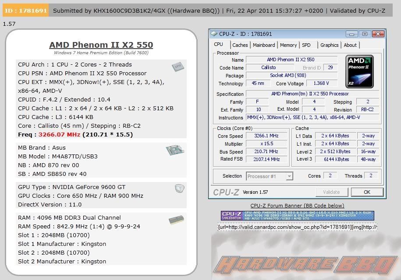Click the Level 2 value 2 x 512 KBytes

(x=335, y=151)
